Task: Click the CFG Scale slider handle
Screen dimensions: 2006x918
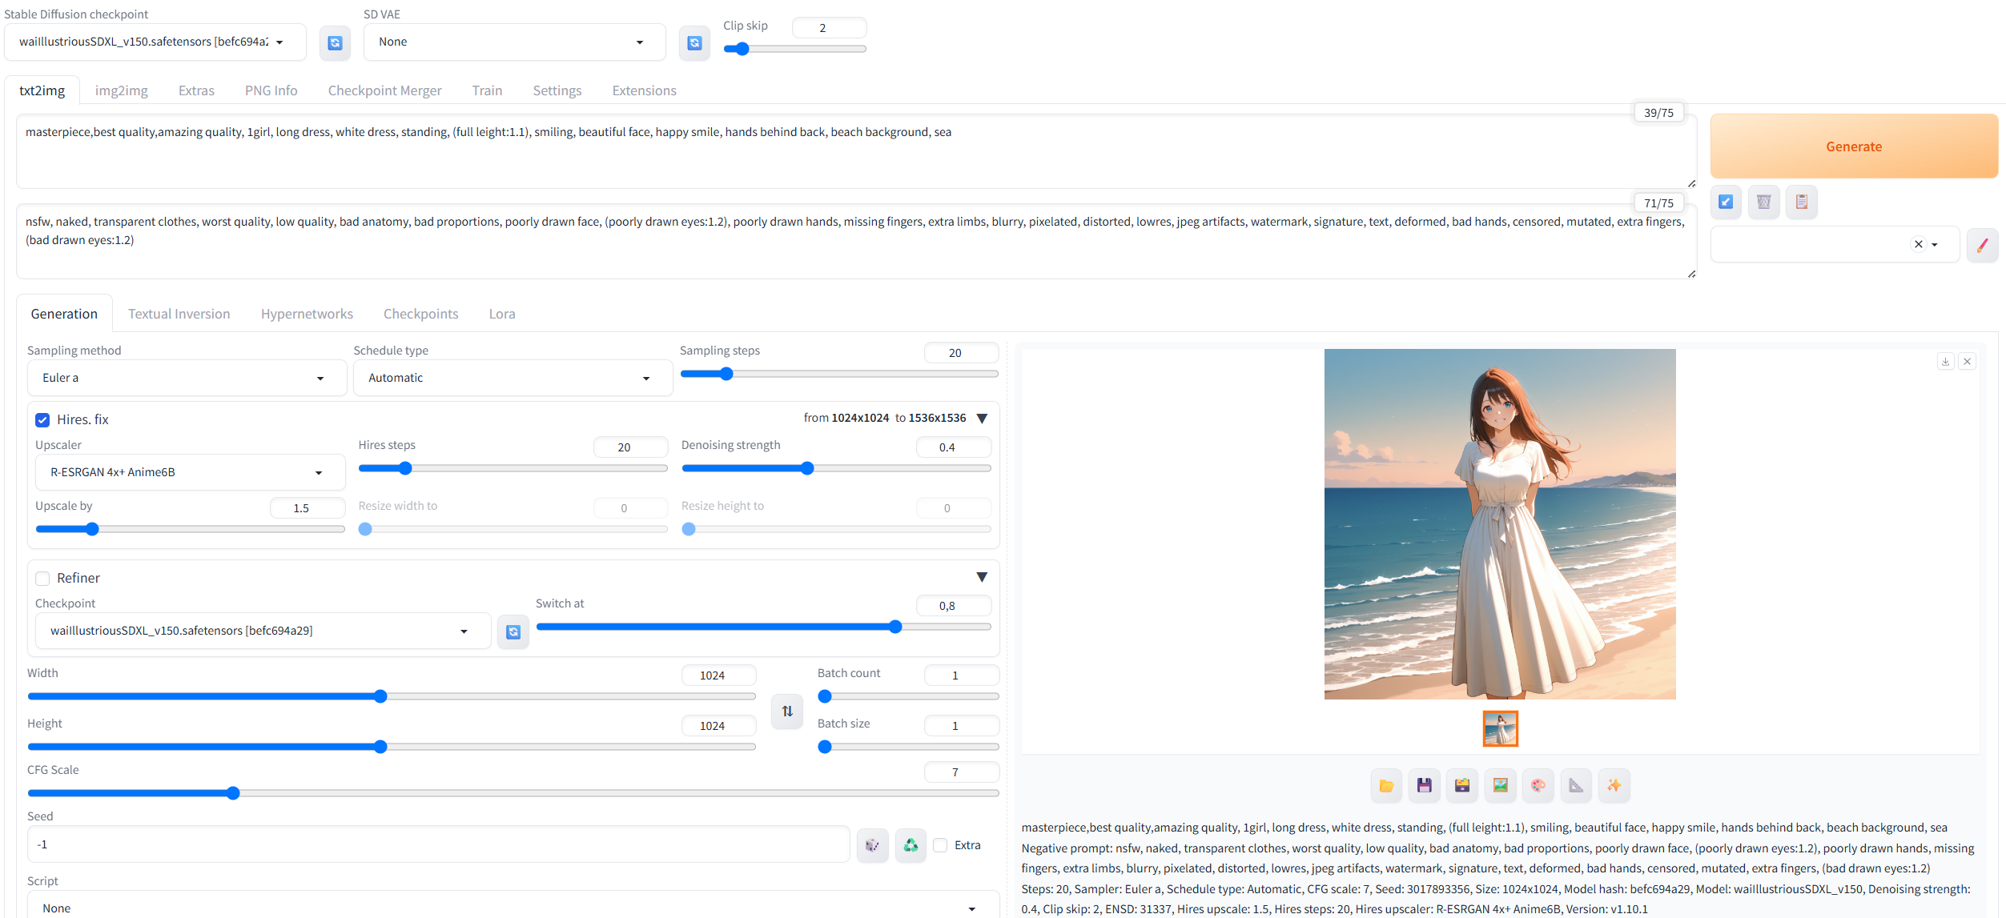Action: coord(233,793)
